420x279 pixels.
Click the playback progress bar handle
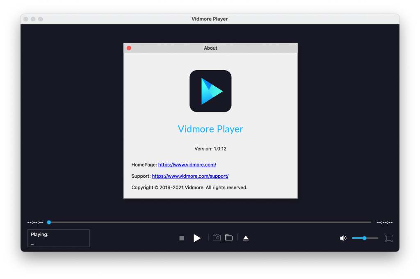point(49,222)
